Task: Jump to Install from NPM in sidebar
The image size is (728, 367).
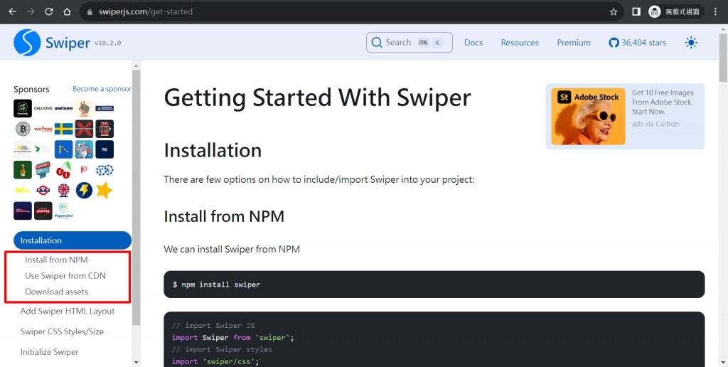Action: [56, 260]
